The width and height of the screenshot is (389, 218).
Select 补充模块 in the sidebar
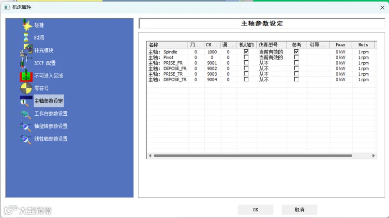point(44,51)
